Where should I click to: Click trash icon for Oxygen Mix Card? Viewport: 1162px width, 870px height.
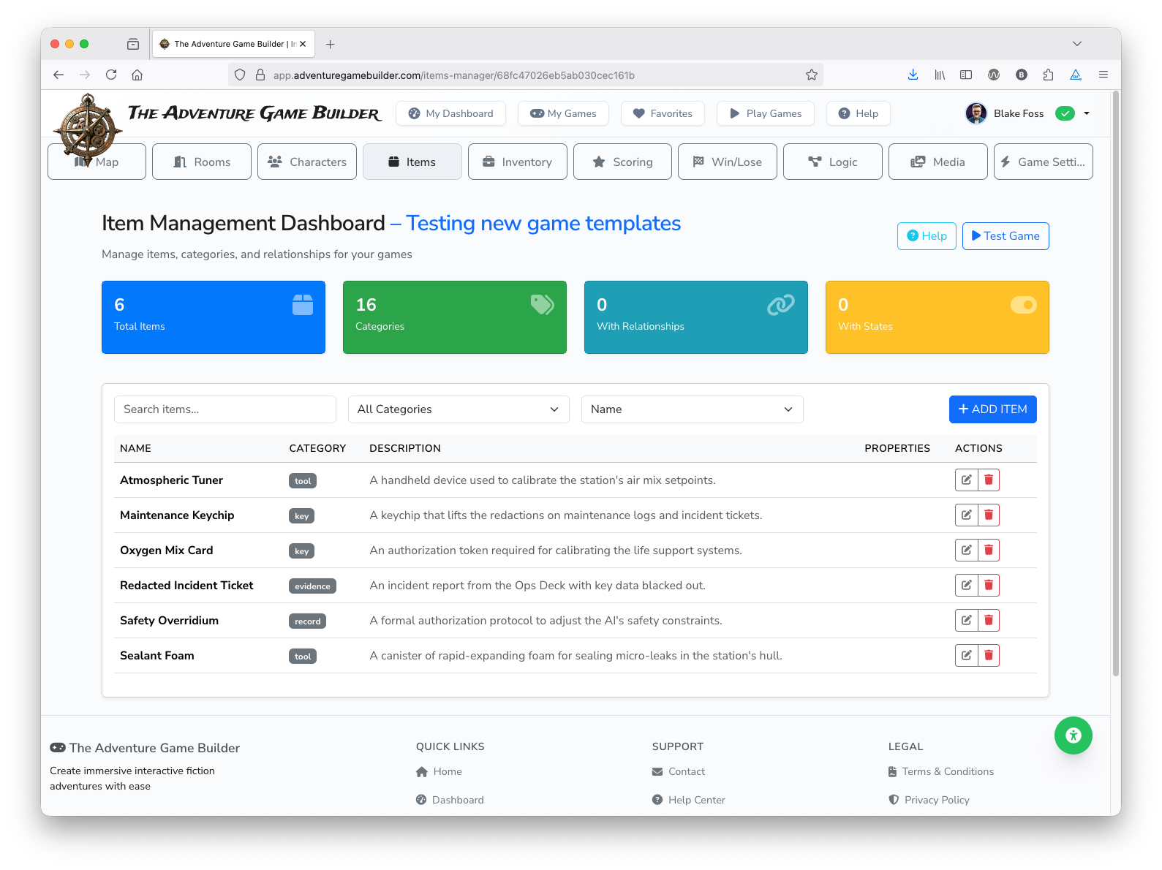pyautogui.click(x=989, y=551)
